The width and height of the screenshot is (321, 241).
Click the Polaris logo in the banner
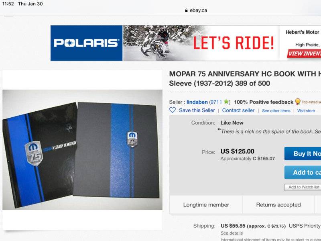coord(86,43)
